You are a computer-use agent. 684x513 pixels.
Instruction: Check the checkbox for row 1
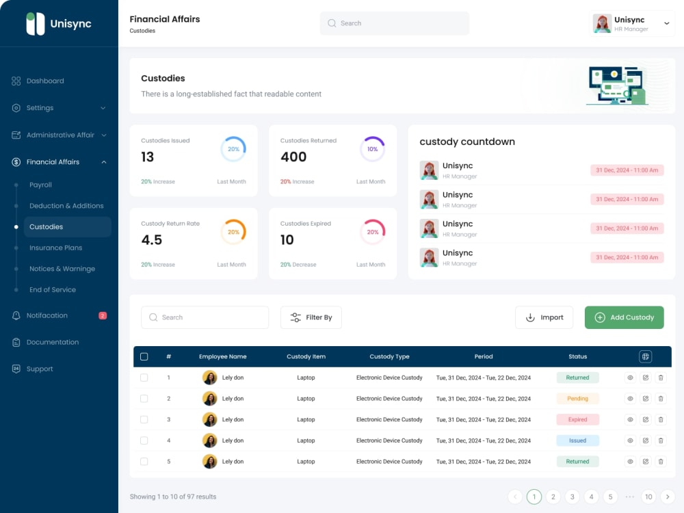[144, 378]
